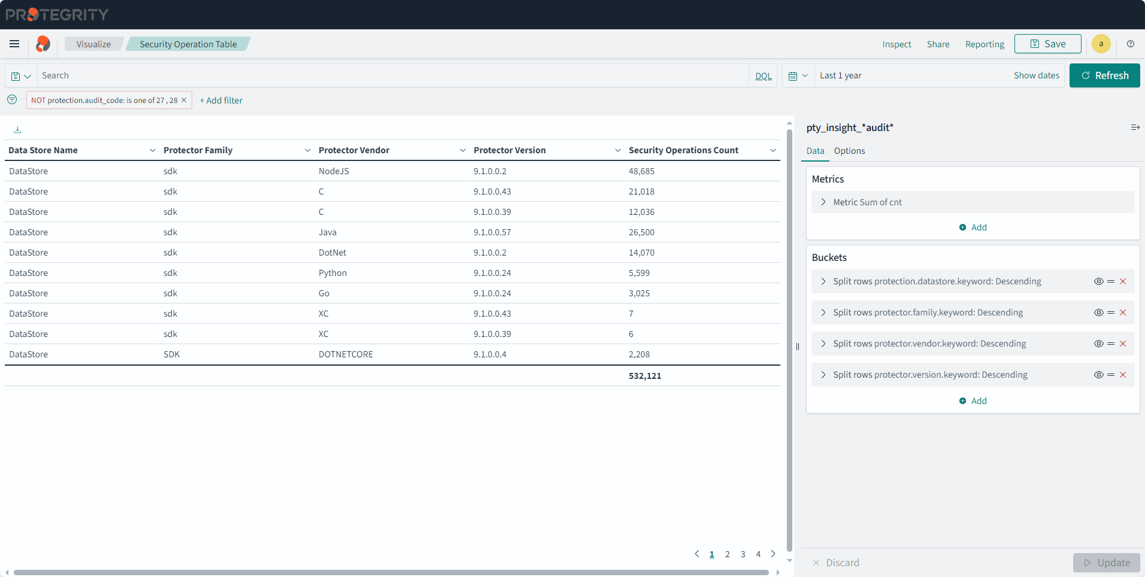Click in the Search query field

392,75
